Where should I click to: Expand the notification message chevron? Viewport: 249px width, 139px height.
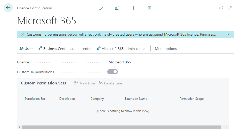coord(228,34)
